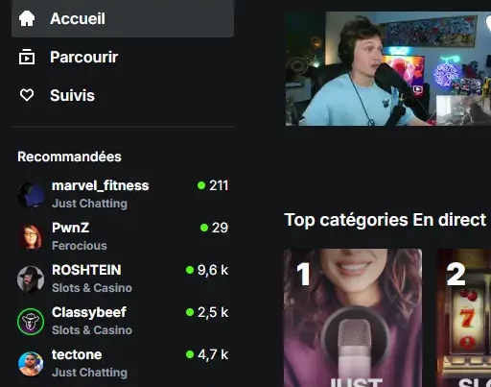Open the featured live stream preview
This screenshot has height=387, width=491.
point(388,69)
